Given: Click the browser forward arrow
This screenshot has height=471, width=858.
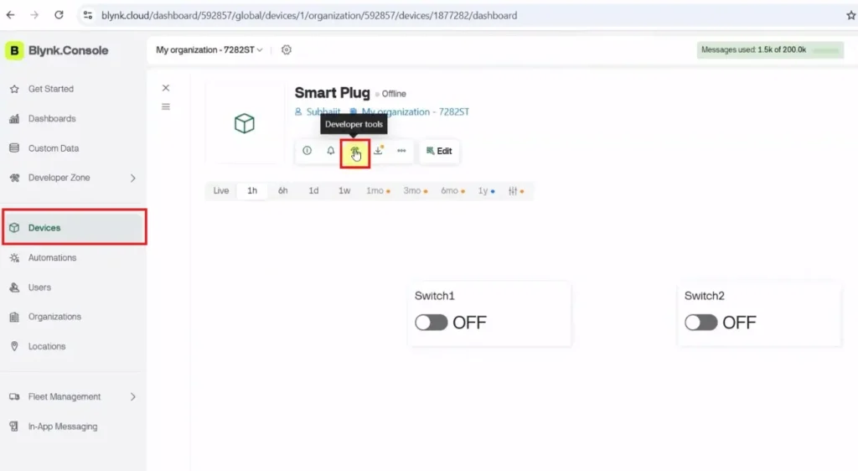Looking at the screenshot, I should 34,15.
